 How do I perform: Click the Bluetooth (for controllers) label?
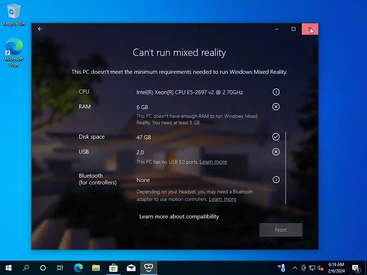97,179
